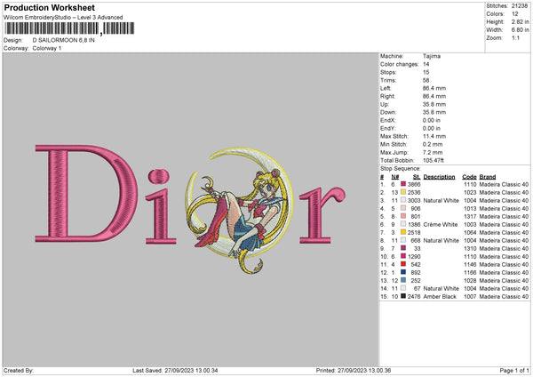The width and height of the screenshot is (533, 377).
Task: Click the Amber Black swatch for stop 15
Action: pyautogui.click(x=402, y=295)
